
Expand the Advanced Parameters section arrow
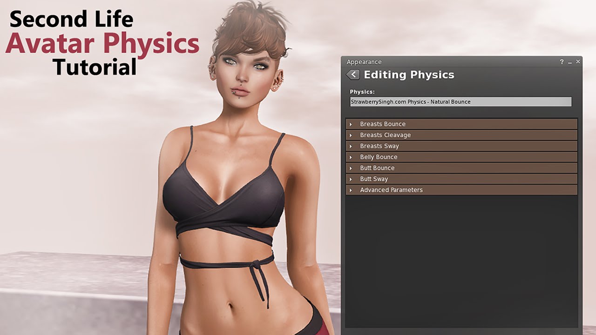351,190
